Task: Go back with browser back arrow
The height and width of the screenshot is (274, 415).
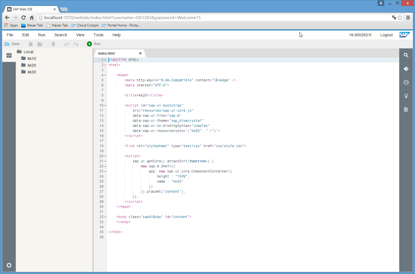Action: pyautogui.click(x=7, y=17)
